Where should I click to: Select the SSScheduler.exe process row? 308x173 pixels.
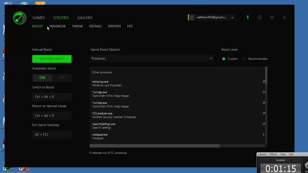[x=178, y=115]
